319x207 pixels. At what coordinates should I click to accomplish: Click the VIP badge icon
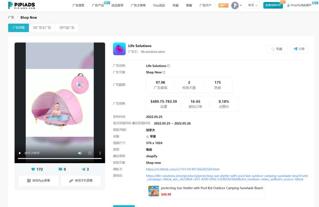(x=223, y=6)
